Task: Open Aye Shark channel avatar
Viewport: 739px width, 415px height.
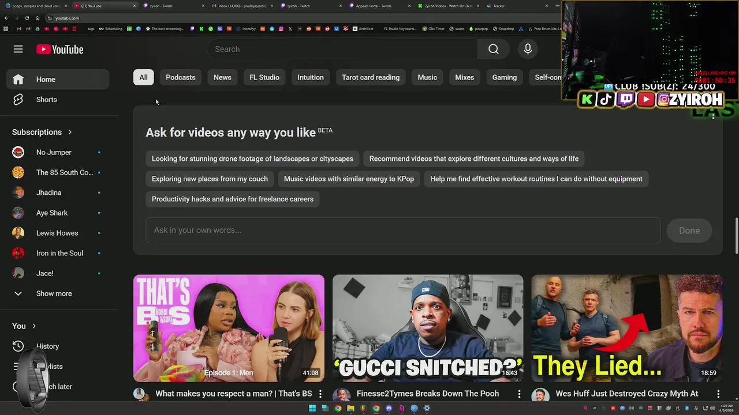Action: tap(18, 213)
